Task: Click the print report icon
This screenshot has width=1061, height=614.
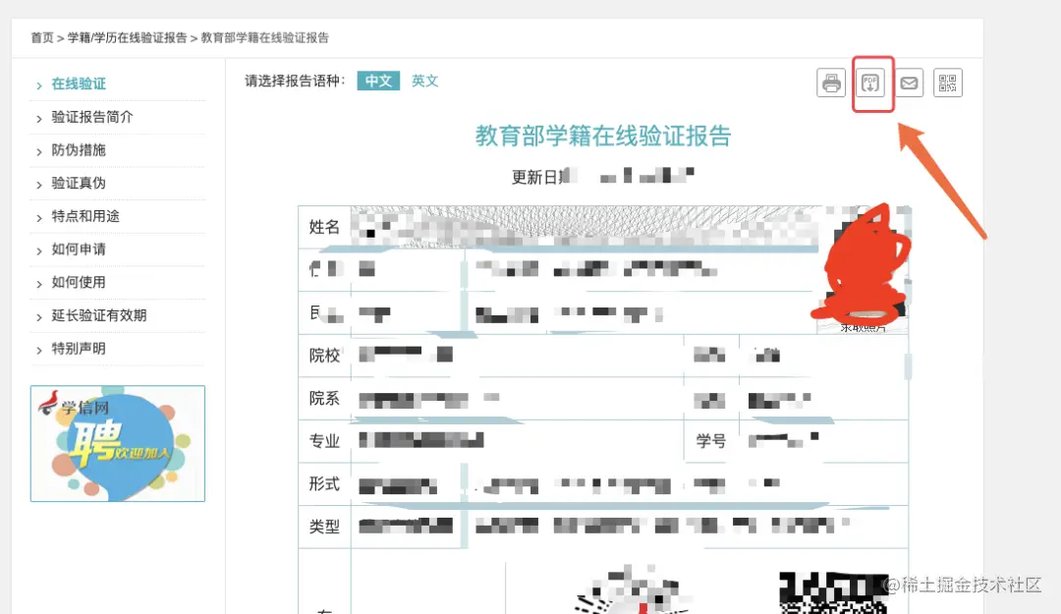Action: click(x=830, y=83)
